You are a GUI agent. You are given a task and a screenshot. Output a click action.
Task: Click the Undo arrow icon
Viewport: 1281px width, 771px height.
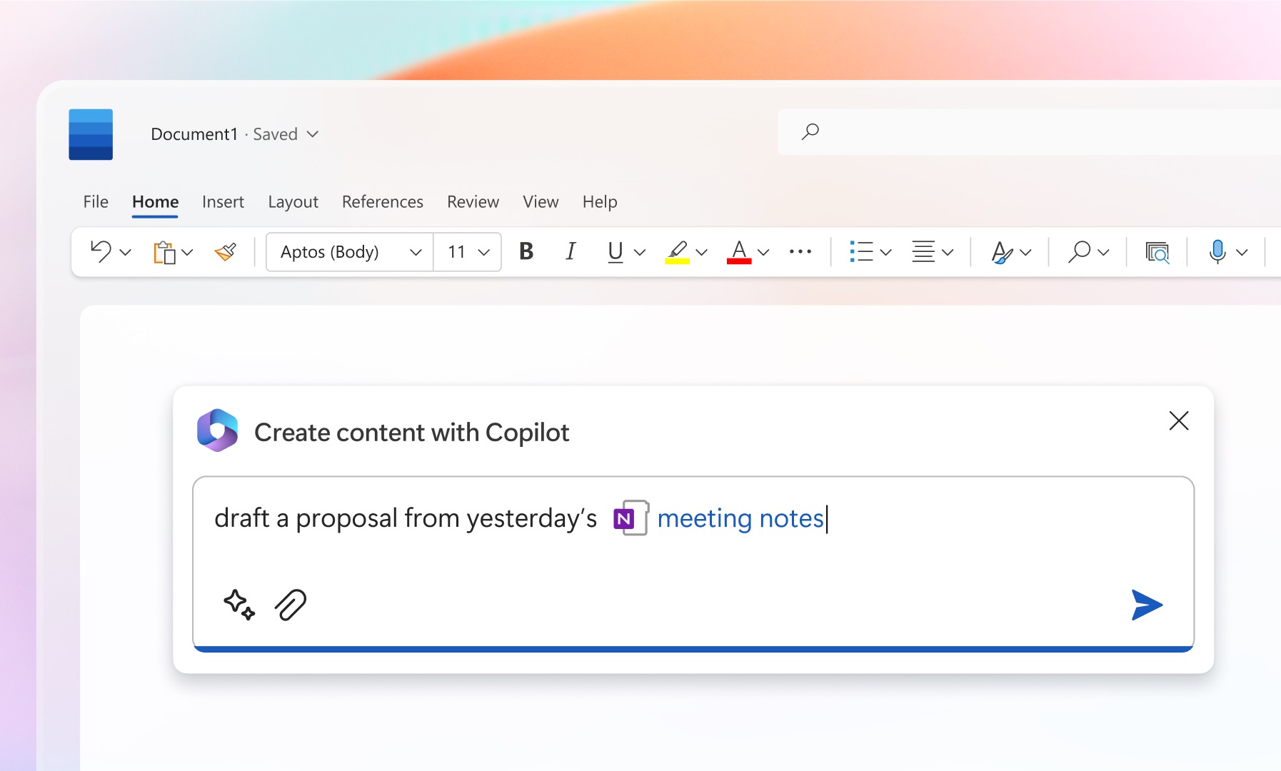pos(101,251)
